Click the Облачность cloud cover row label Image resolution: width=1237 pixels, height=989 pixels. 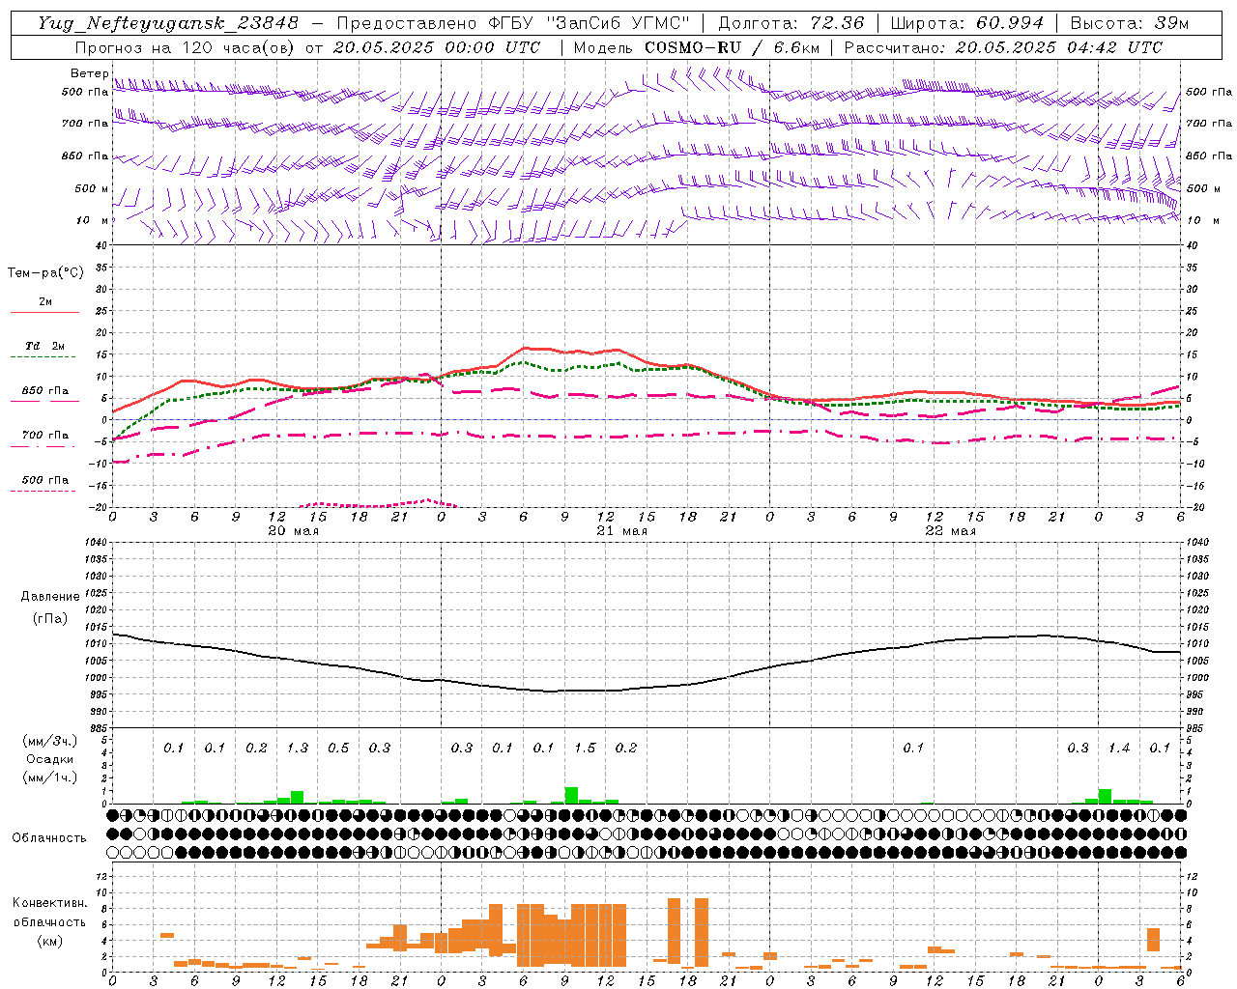[x=49, y=838]
